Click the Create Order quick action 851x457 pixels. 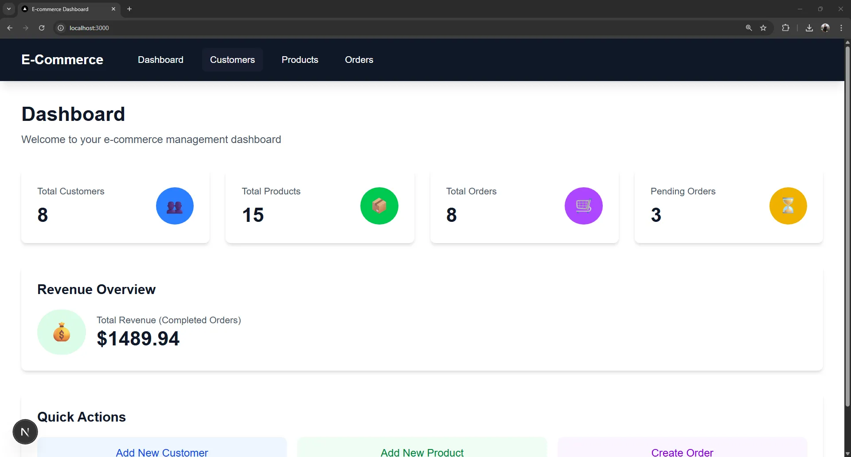[682, 451]
